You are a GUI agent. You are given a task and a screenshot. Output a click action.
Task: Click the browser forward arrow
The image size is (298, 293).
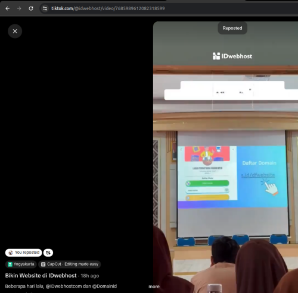[x=19, y=8]
